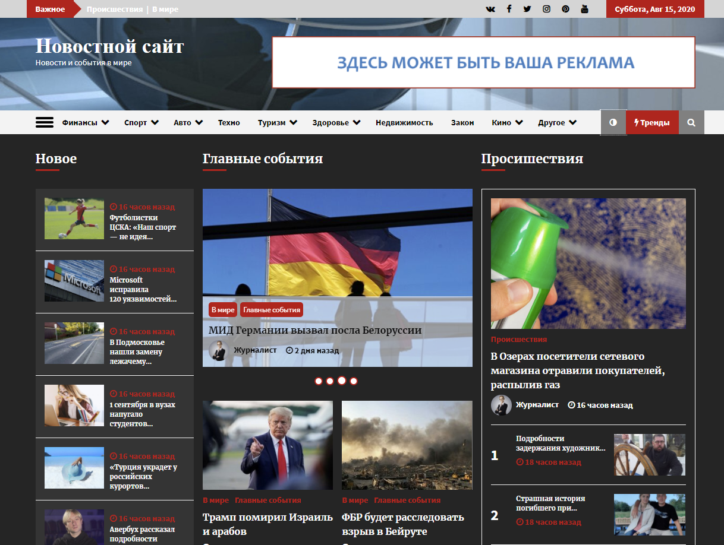Toggle dark/light mode contrast button

pyautogui.click(x=613, y=123)
